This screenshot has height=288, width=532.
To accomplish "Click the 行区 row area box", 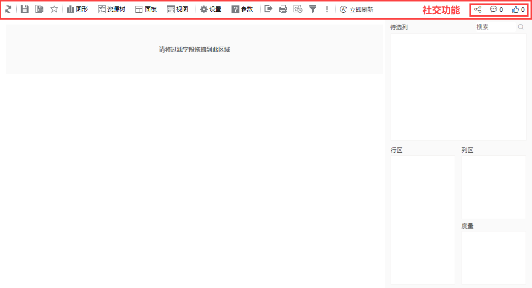I will tap(423, 220).
